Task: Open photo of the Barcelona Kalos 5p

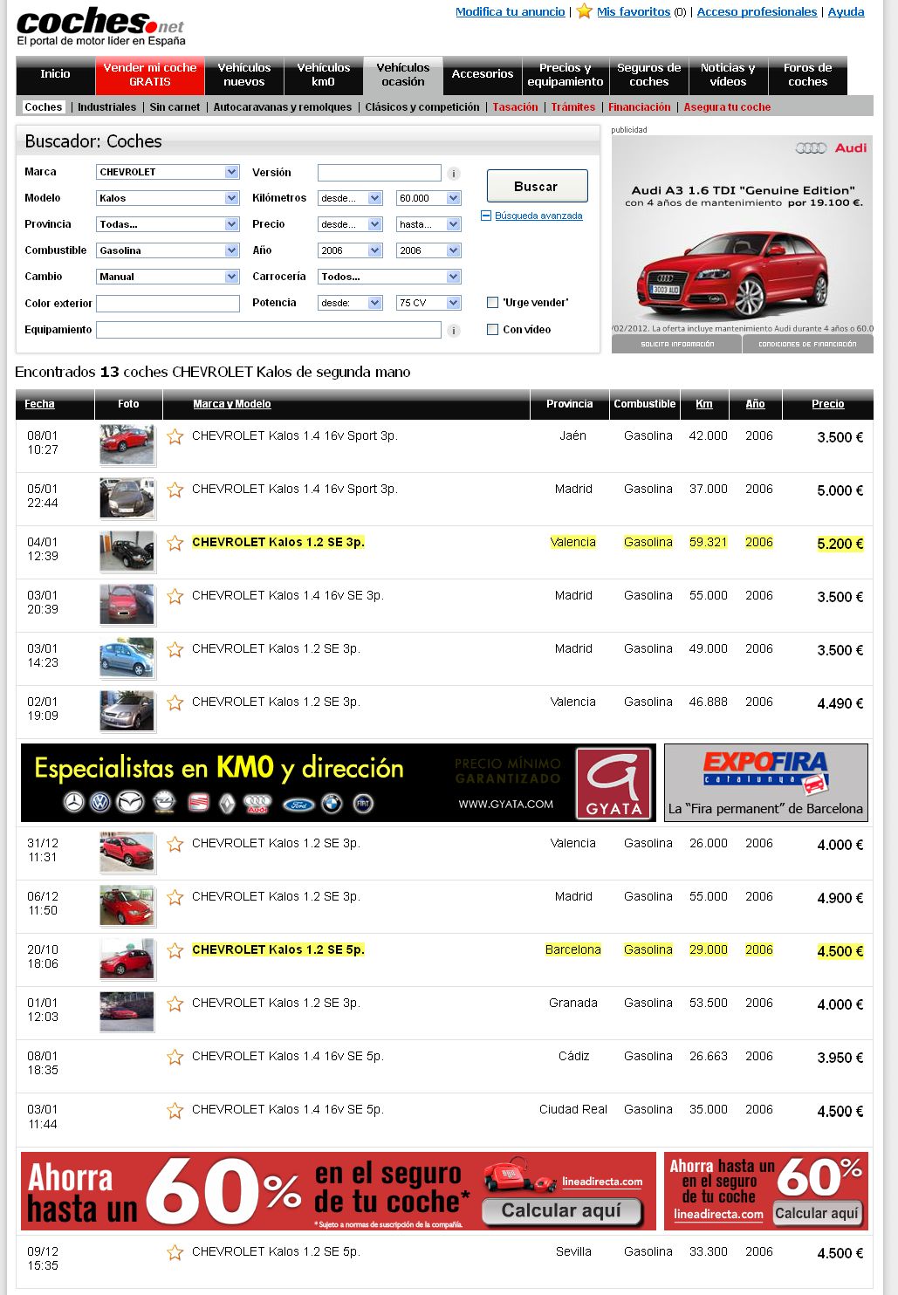Action: coord(127,959)
